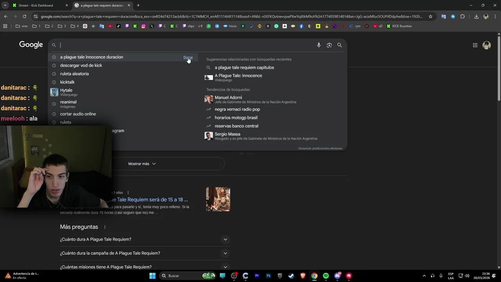The height and width of the screenshot is (282, 501).
Task: Click the voice search microphone icon
Action: tap(319, 45)
